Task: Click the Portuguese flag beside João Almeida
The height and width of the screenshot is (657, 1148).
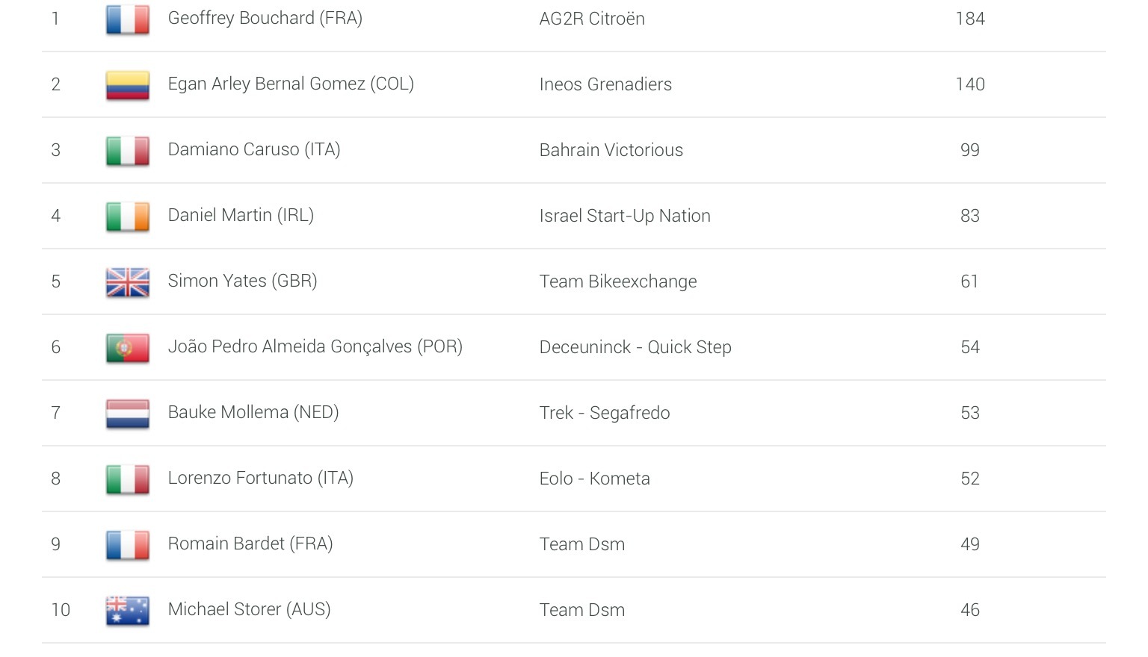Action: [128, 348]
